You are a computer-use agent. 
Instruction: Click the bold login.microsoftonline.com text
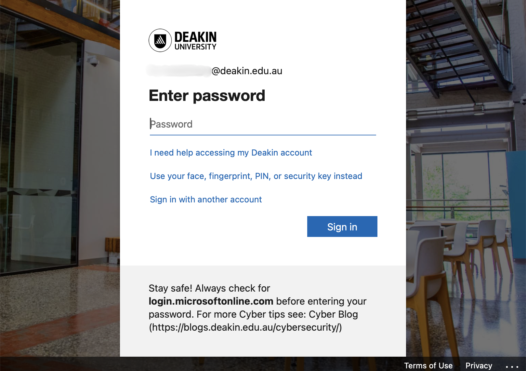coord(211,301)
